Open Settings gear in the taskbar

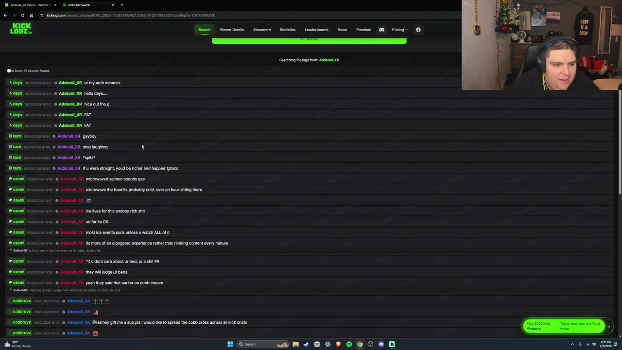[x=328, y=344]
